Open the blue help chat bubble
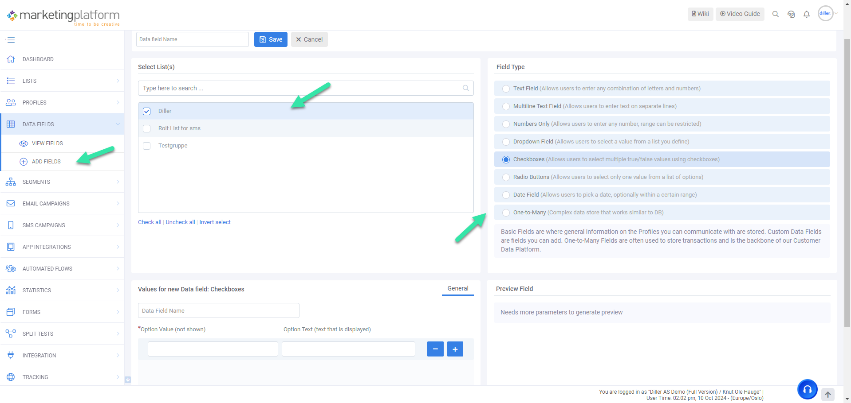 point(807,389)
